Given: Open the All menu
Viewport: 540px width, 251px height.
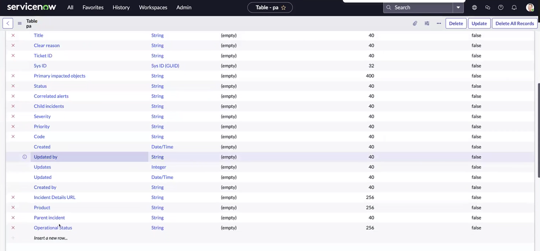Looking at the screenshot, I should [x=70, y=7].
